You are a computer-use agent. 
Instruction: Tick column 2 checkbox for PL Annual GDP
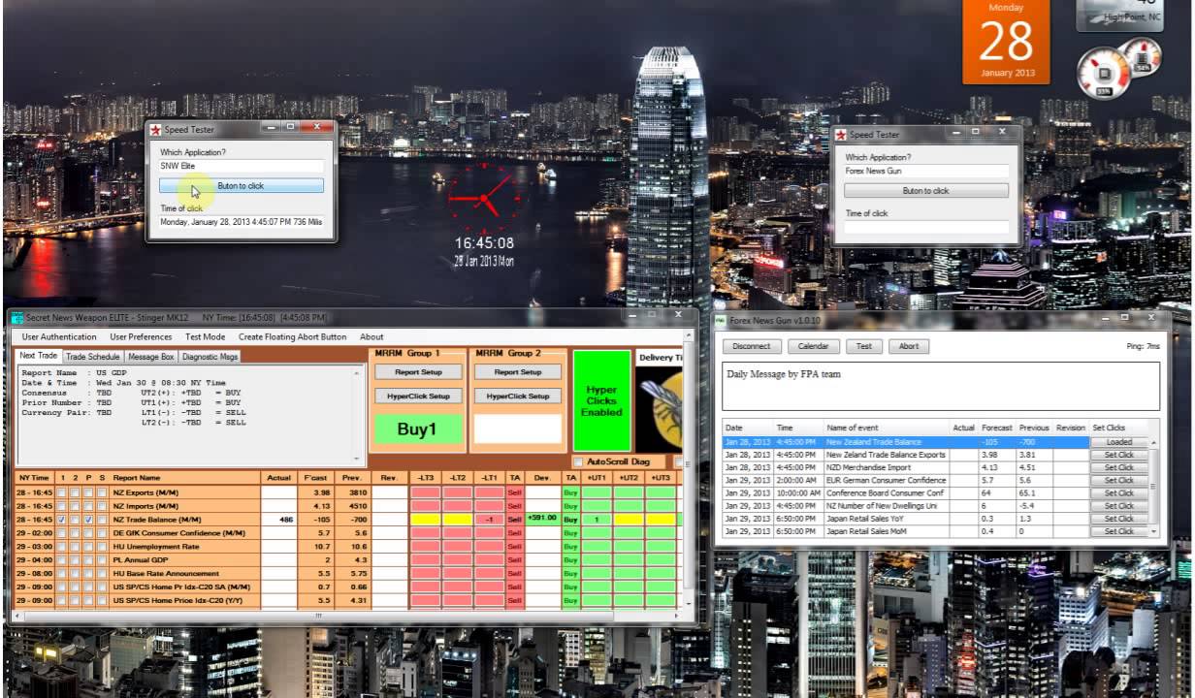tap(76, 560)
